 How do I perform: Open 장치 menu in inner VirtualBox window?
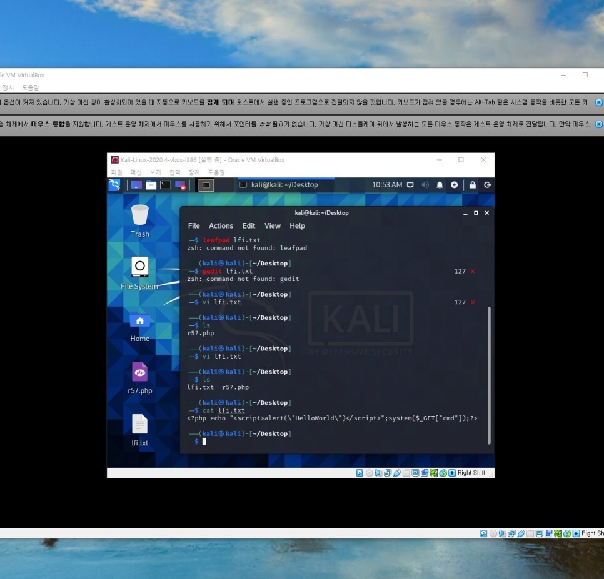(194, 172)
